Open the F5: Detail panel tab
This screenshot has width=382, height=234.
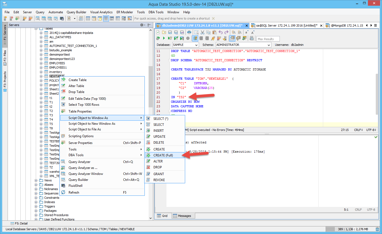coord(19,223)
